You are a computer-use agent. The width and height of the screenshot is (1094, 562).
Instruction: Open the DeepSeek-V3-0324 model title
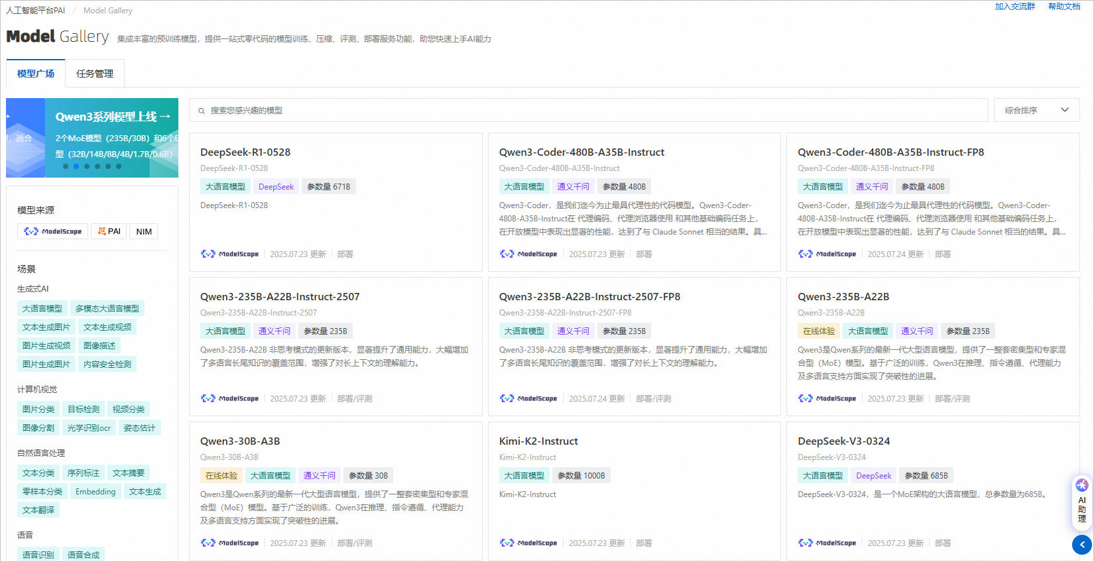tap(844, 441)
